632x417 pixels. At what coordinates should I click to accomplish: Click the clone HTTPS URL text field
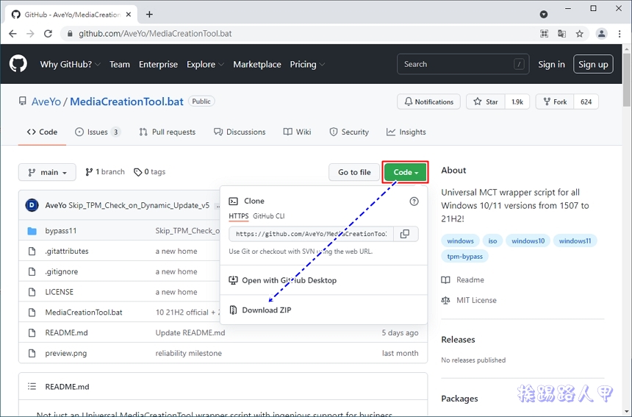pos(311,234)
